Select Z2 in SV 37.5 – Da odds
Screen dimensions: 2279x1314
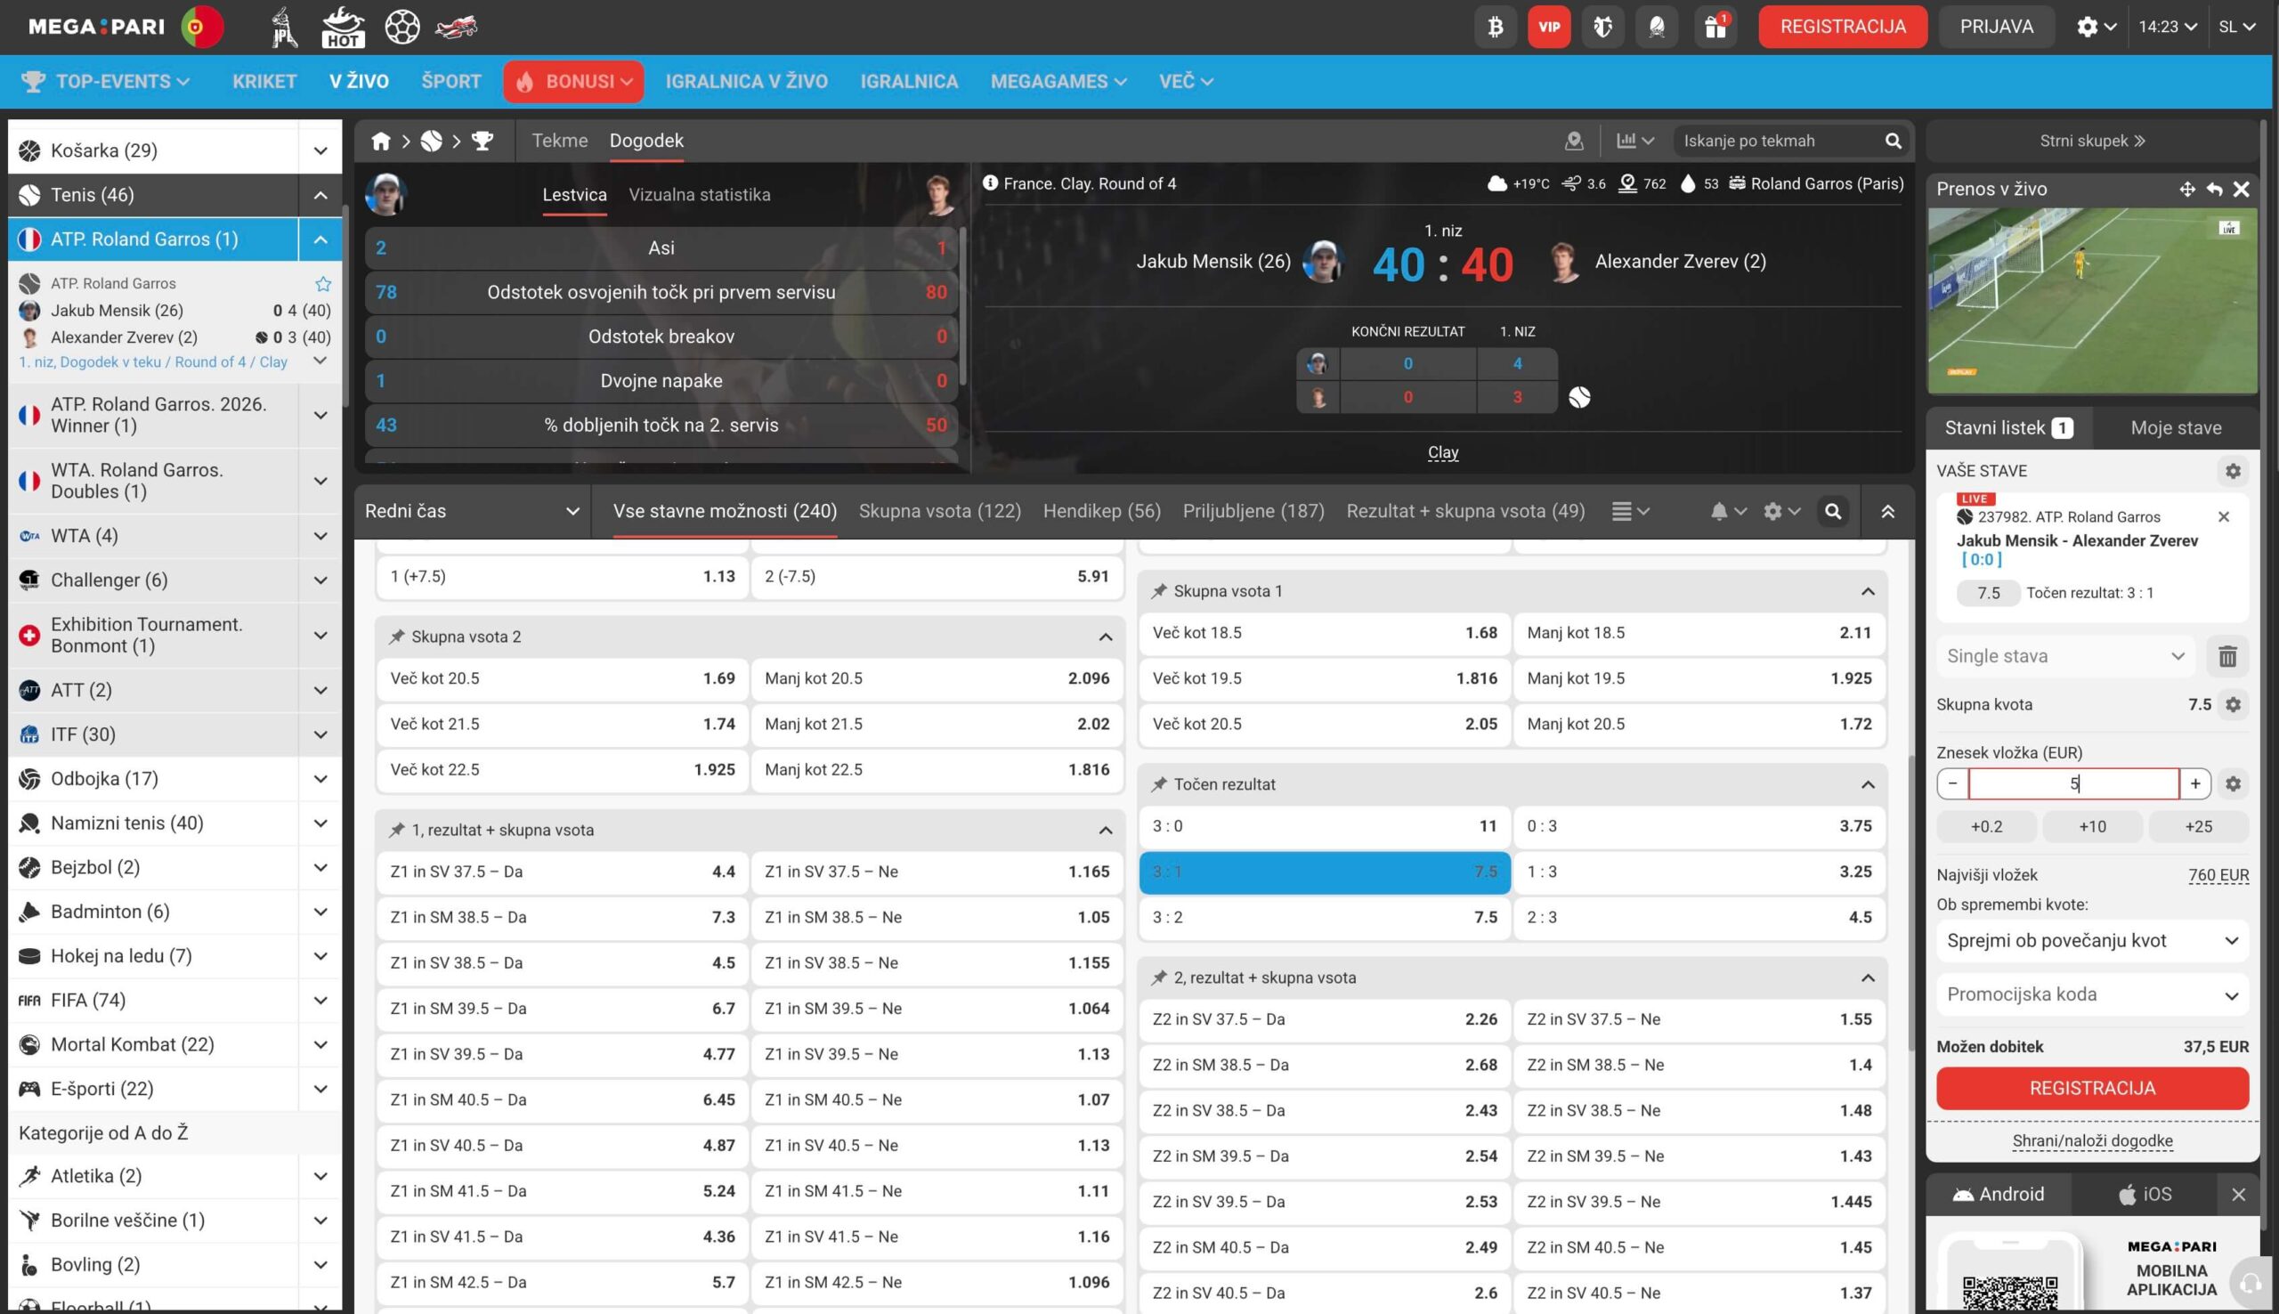(x=1325, y=1020)
